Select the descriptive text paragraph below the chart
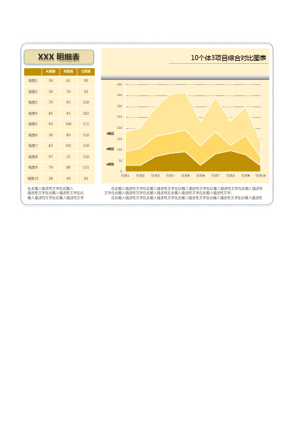The width and height of the screenshot is (307, 435). tap(183, 193)
